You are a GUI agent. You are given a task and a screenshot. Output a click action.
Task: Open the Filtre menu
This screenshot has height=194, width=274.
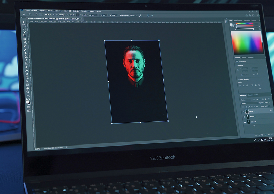tap(65, 11)
